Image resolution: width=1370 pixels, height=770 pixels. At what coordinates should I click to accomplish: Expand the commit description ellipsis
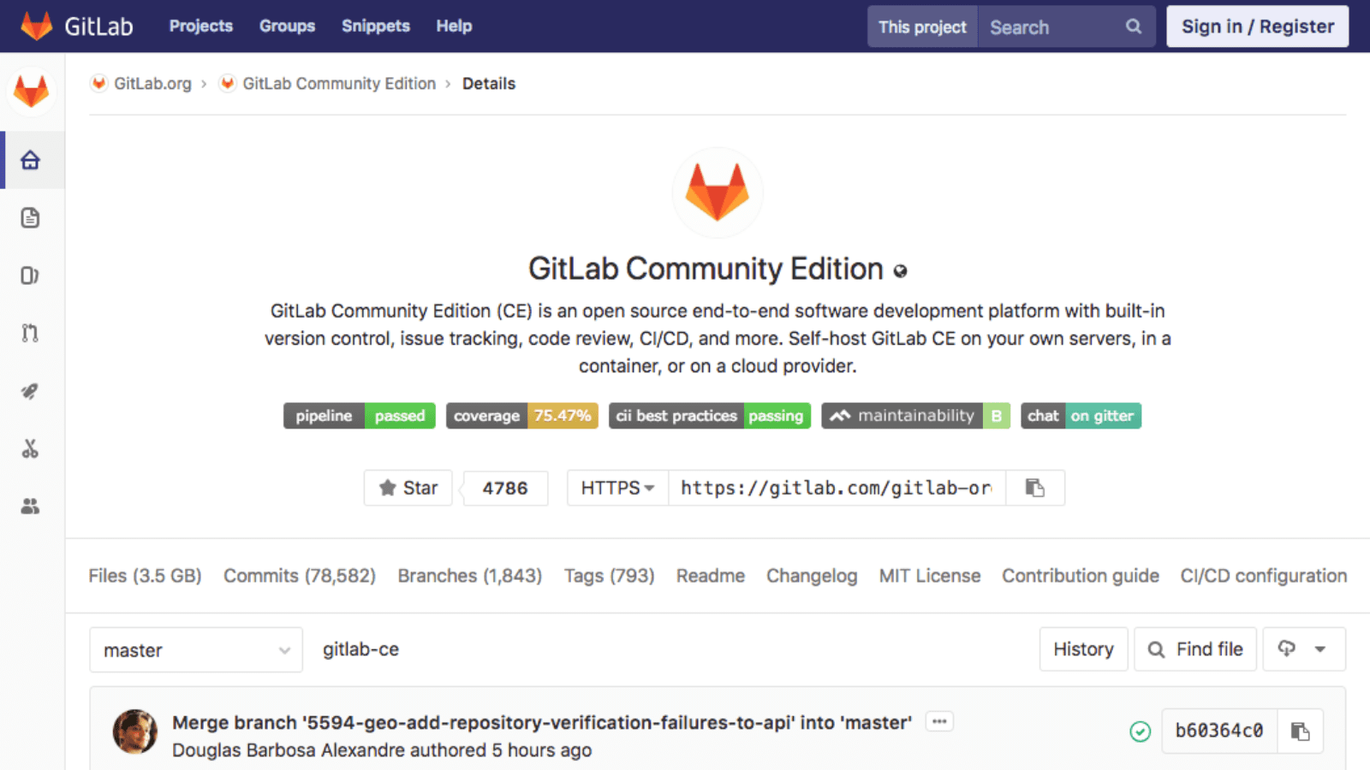939,721
